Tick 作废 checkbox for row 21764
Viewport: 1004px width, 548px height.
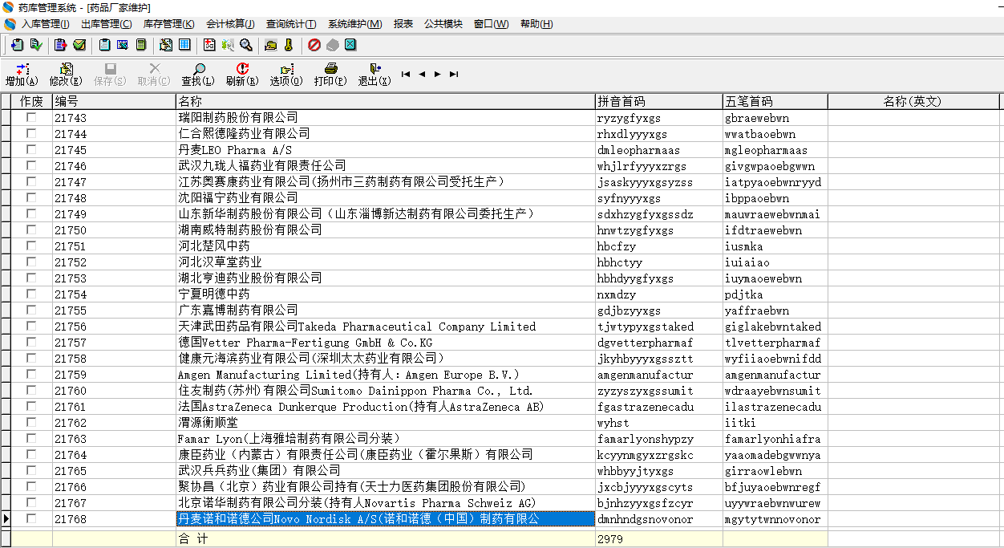pyautogui.click(x=31, y=454)
